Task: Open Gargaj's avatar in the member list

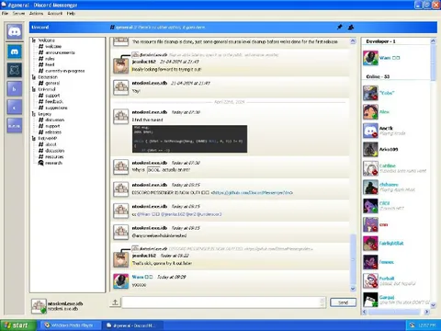Action: 370,300
